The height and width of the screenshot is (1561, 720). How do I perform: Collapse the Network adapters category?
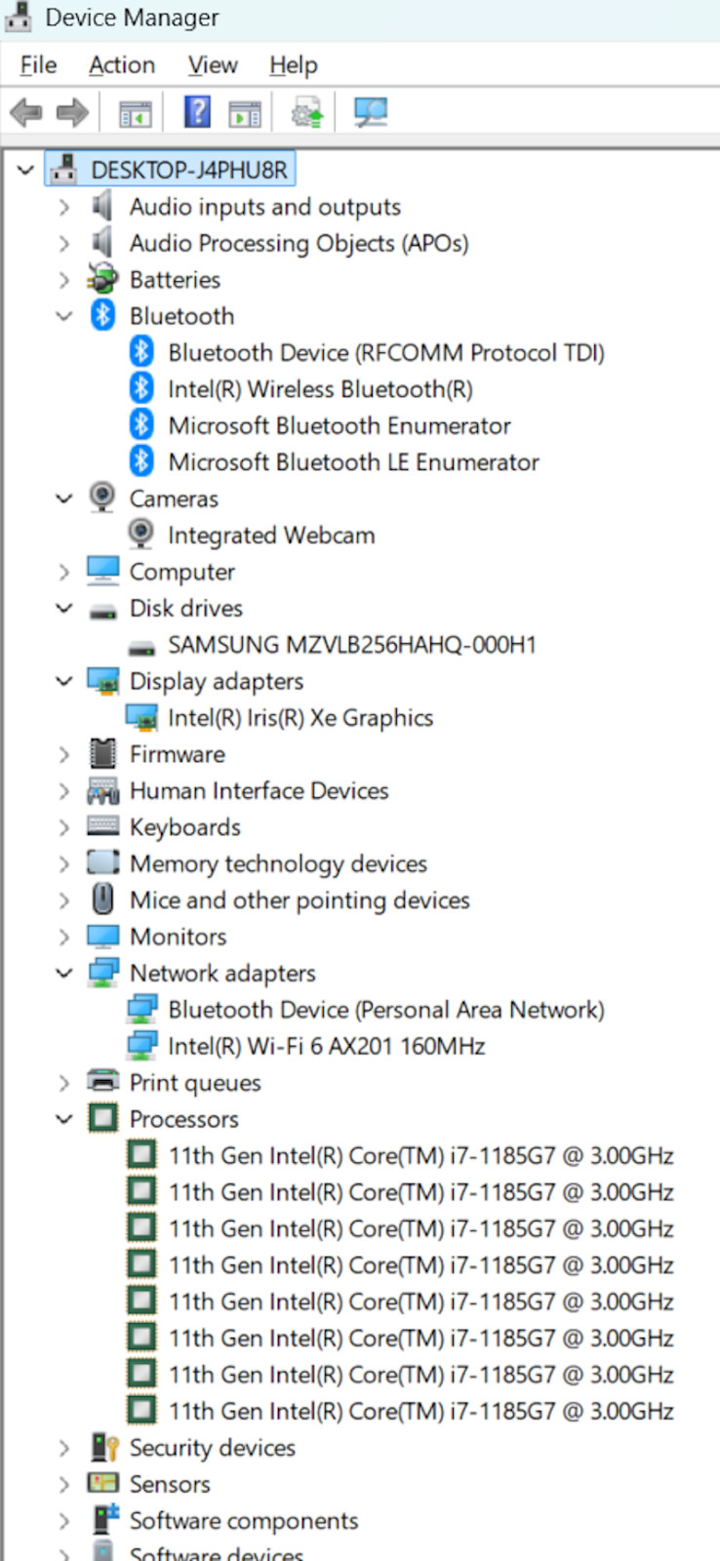point(64,973)
